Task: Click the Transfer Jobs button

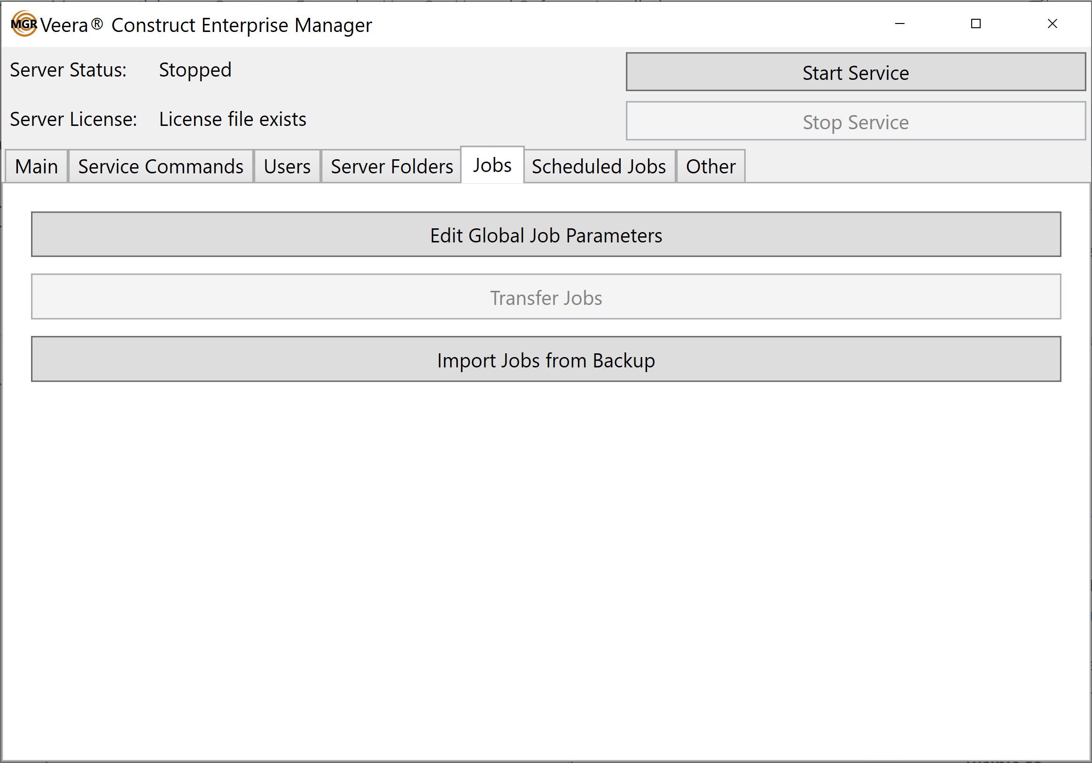Action: tap(546, 297)
